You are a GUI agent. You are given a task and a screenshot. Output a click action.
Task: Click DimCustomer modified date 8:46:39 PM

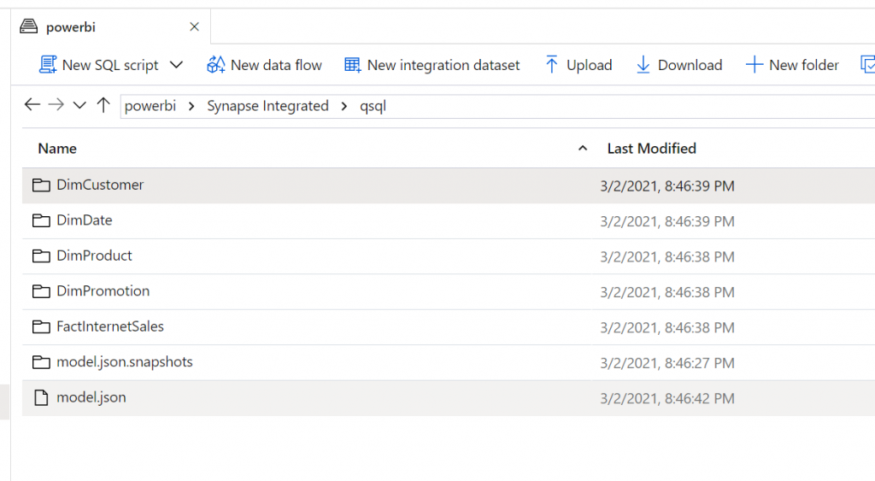tap(667, 186)
